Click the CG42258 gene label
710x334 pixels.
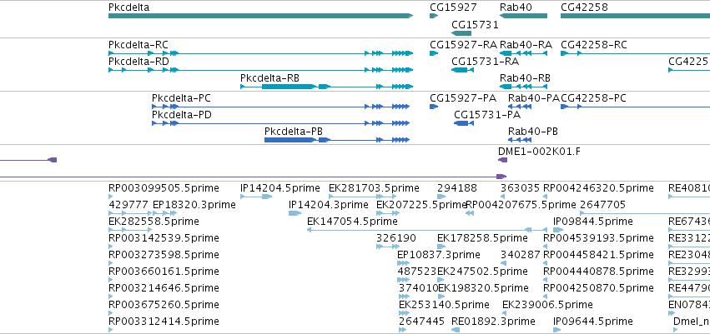pos(584,7)
